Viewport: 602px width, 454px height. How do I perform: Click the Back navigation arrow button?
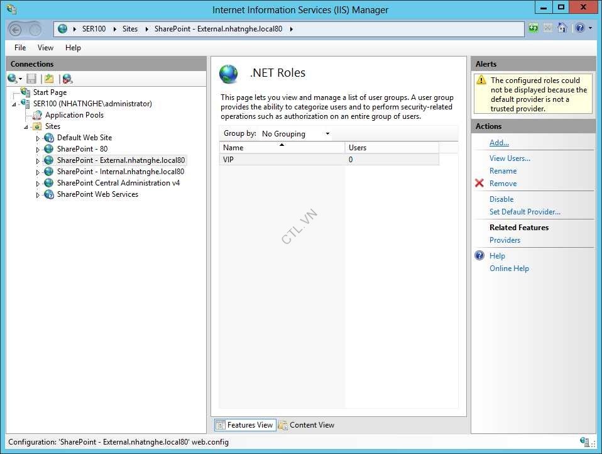click(16, 30)
